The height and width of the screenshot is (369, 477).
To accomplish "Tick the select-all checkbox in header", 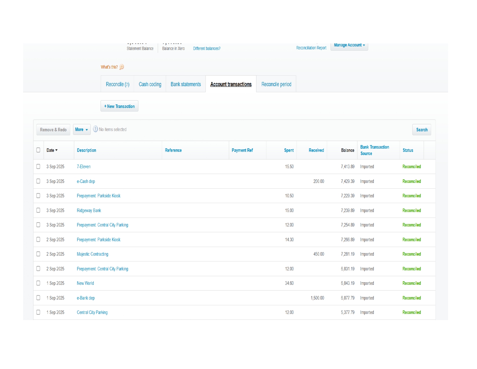I will click(x=38, y=150).
